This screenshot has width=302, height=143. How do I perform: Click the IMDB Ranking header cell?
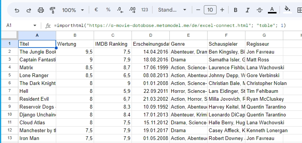point(113,44)
